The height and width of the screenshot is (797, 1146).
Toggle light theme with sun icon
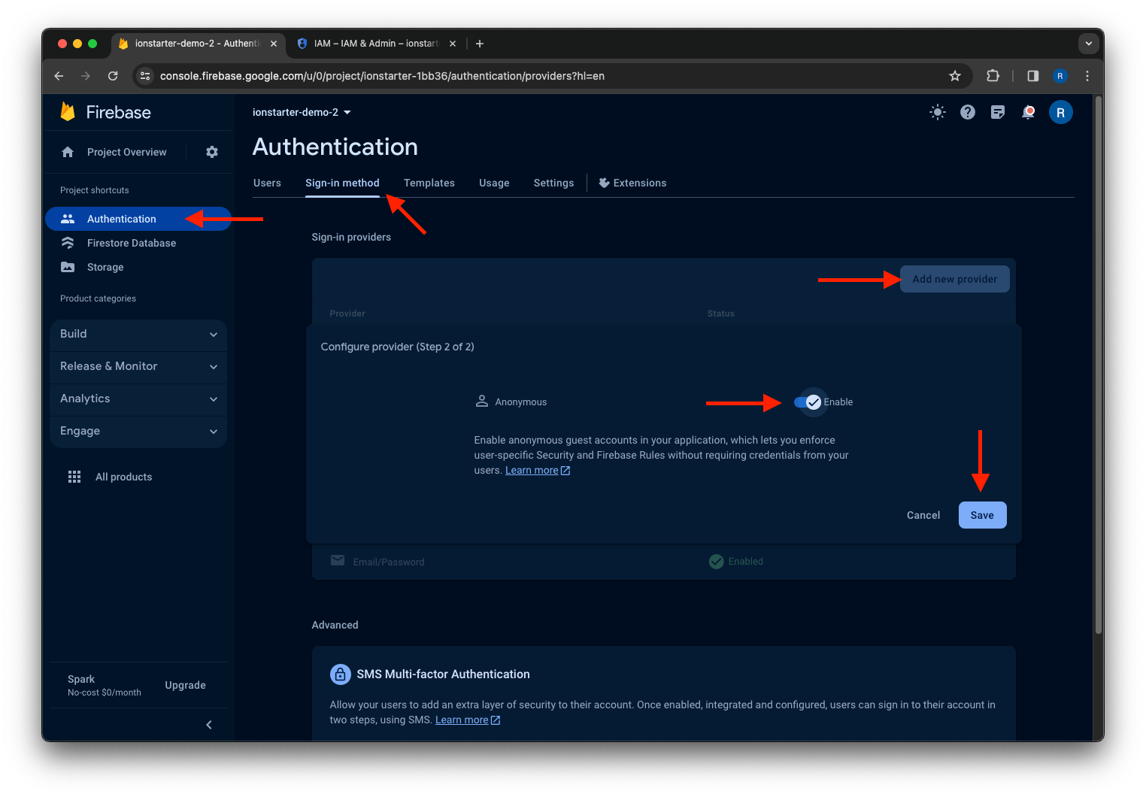[x=937, y=112]
